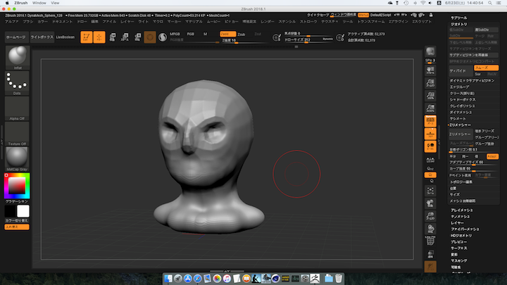Adjust the ドローサイズ draw size slider
This screenshot has height=285, width=507.
tap(303, 39)
